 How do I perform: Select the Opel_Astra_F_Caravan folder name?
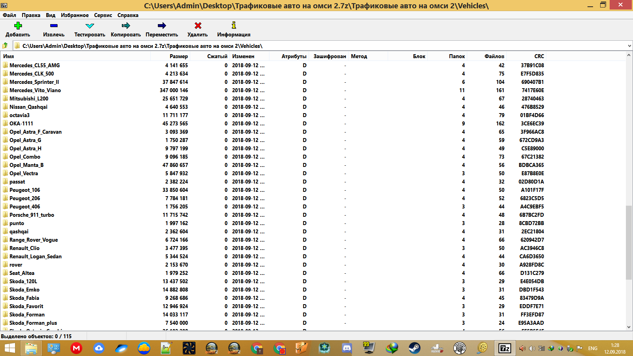(x=36, y=132)
